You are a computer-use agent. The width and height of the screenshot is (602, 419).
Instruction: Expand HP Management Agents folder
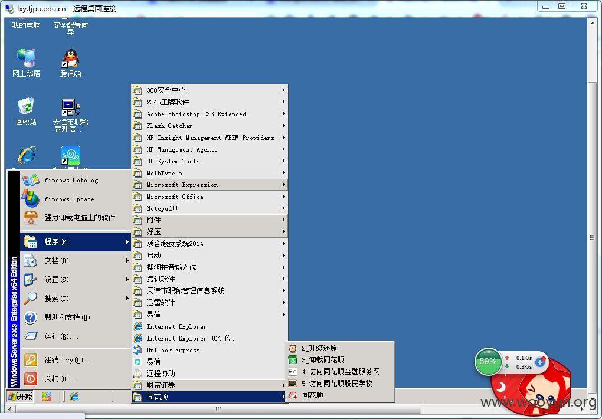(x=210, y=149)
